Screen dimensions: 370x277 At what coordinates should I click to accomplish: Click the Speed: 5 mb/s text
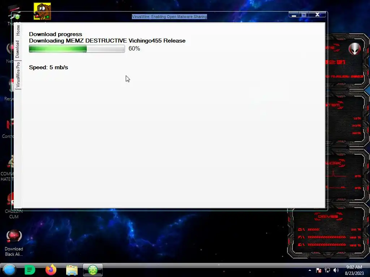(48, 67)
